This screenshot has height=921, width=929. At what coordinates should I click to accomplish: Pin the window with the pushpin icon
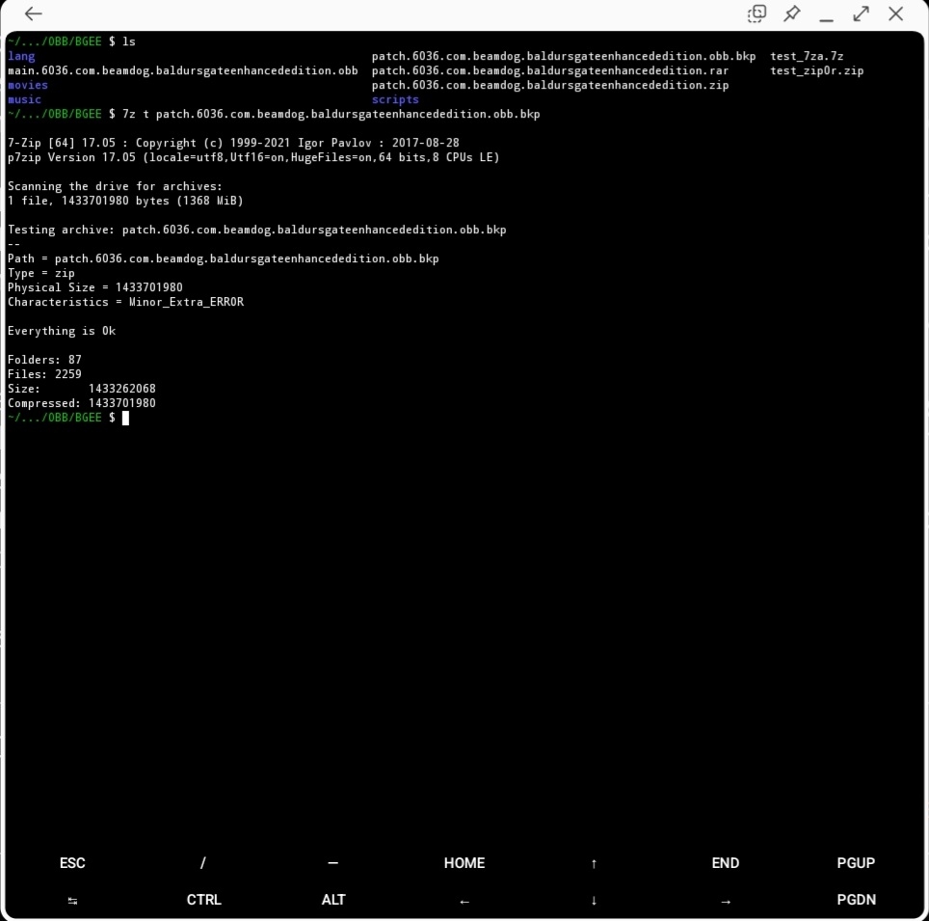tap(791, 14)
